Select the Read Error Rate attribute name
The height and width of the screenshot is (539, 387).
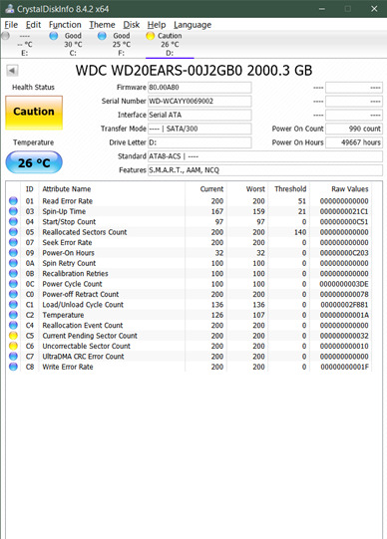tap(68, 201)
